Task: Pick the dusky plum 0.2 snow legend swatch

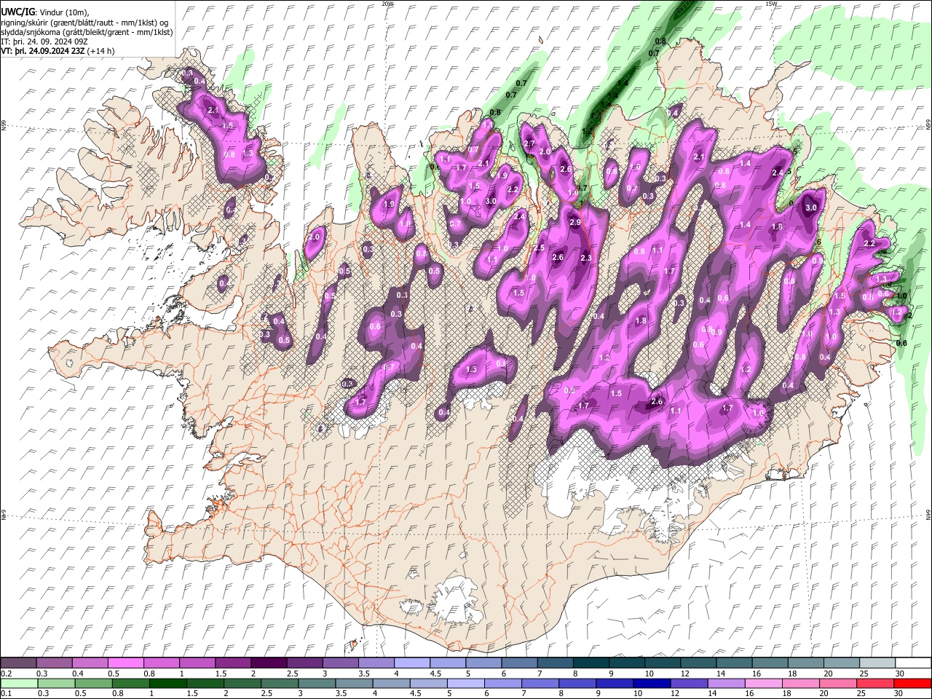Action: (x=19, y=663)
